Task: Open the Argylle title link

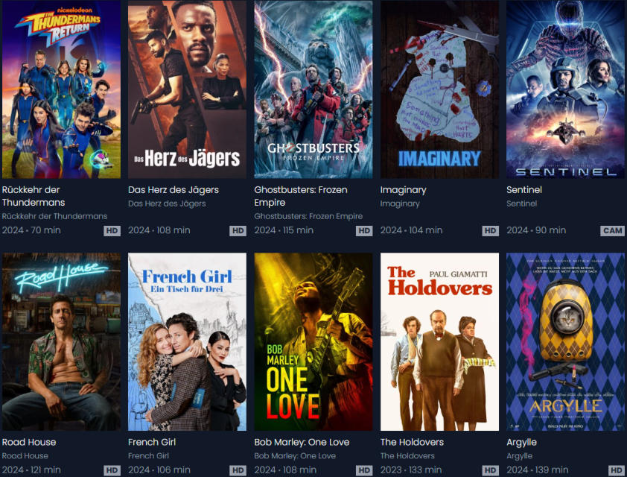Action: (x=521, y=443)
